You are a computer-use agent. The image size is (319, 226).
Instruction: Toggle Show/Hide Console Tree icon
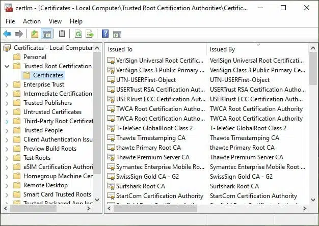(47, 34)
